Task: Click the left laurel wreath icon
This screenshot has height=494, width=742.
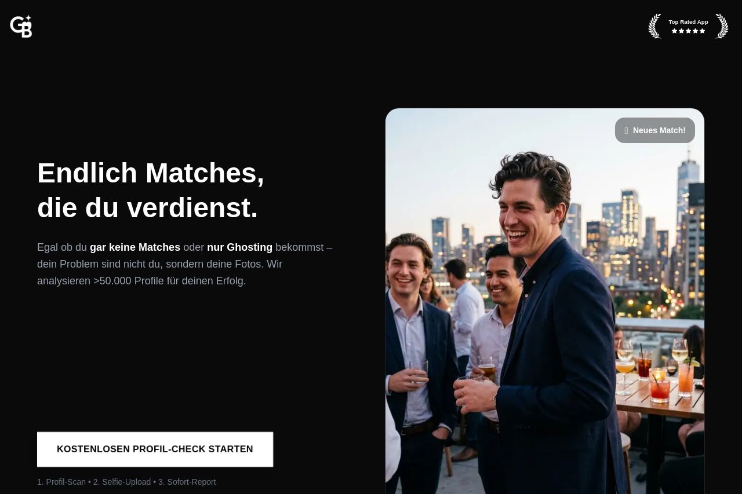Action: (655, 26)
